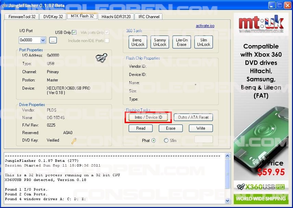
Task: Switch to the FirmwareTool 32 tab
Action: tap(22, 17)
